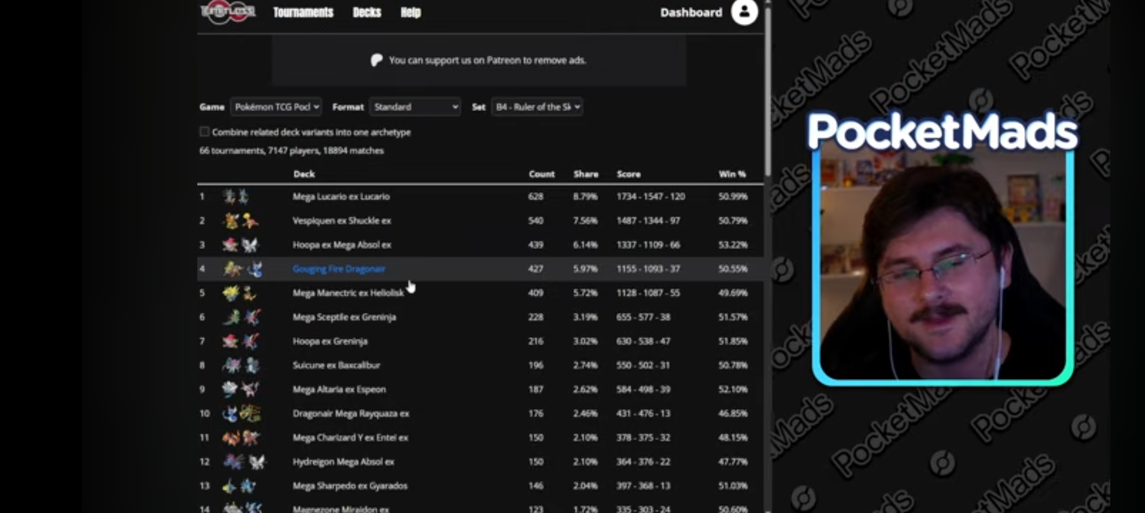Image resolution: width=1145 pixels, height=513 pixels.
Task: Open the Game dropdown
Action: pos(276,107)
